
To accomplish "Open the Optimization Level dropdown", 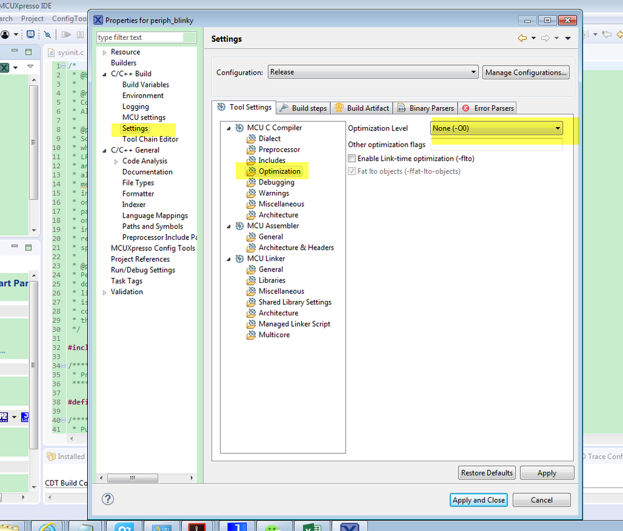I will click(x=496, y=128).
